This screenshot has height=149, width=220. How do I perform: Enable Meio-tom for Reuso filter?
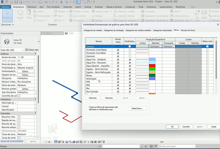click(207, 76)
